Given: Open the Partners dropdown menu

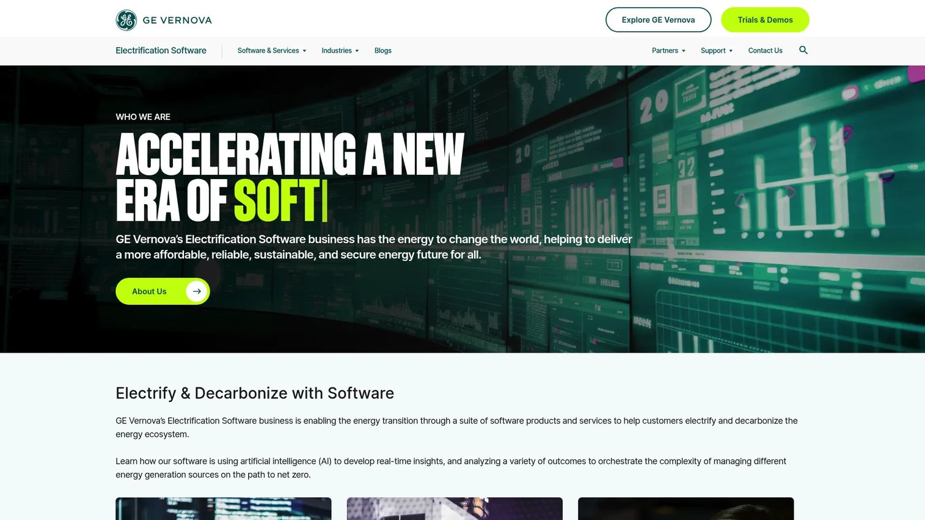Looking at the screenshot, I should coord(668,51).
